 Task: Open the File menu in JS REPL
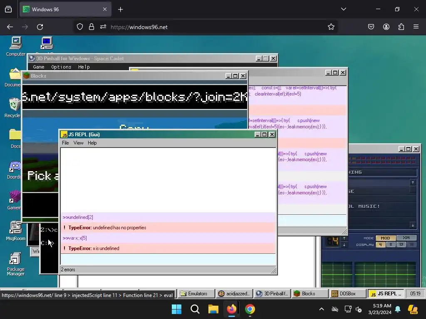point(65,143)
